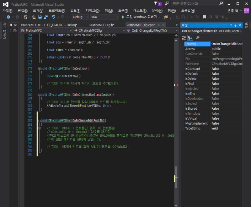The height and width of the screenshot is (207, 251).
Task: Pin the PraticeMFCDlg.cpp tab
Action: 158,25
